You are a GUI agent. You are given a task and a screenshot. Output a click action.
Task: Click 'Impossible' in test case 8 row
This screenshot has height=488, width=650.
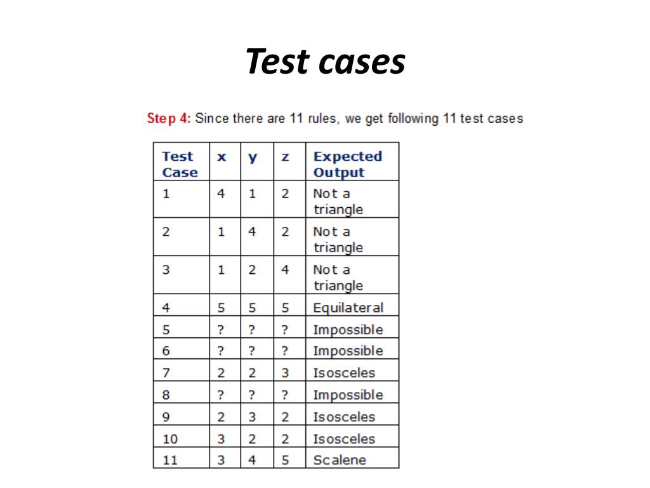[348, 395]
